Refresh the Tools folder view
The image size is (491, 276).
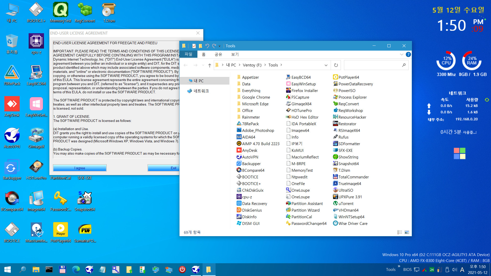coord(336,65)
